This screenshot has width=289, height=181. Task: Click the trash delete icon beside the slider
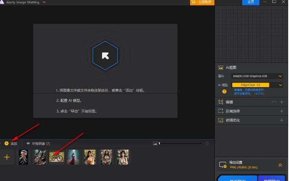(x=207, y=143)
